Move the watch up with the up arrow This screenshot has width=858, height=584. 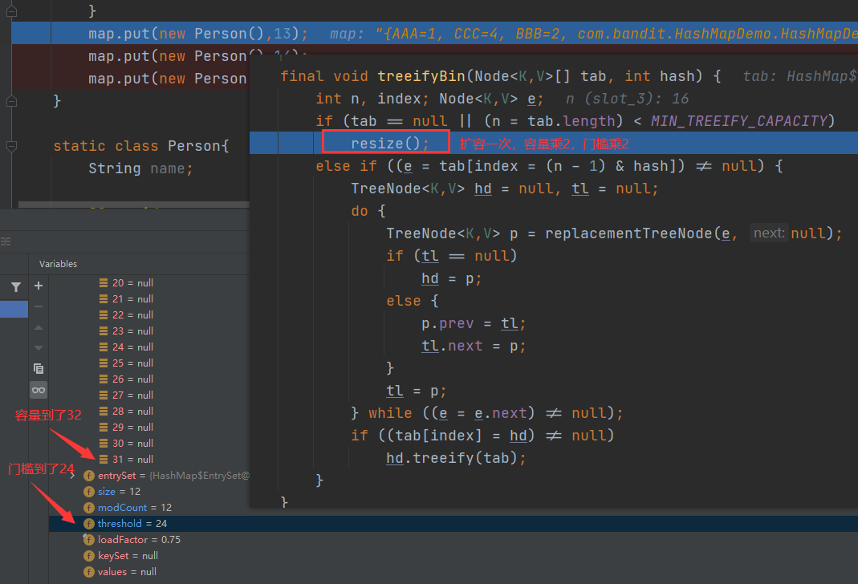click(x=39, y=327)
